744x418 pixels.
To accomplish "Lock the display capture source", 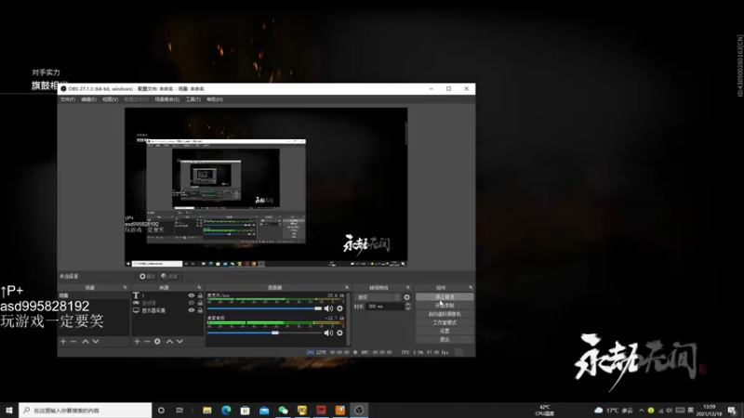I will (x=200, y=310).
